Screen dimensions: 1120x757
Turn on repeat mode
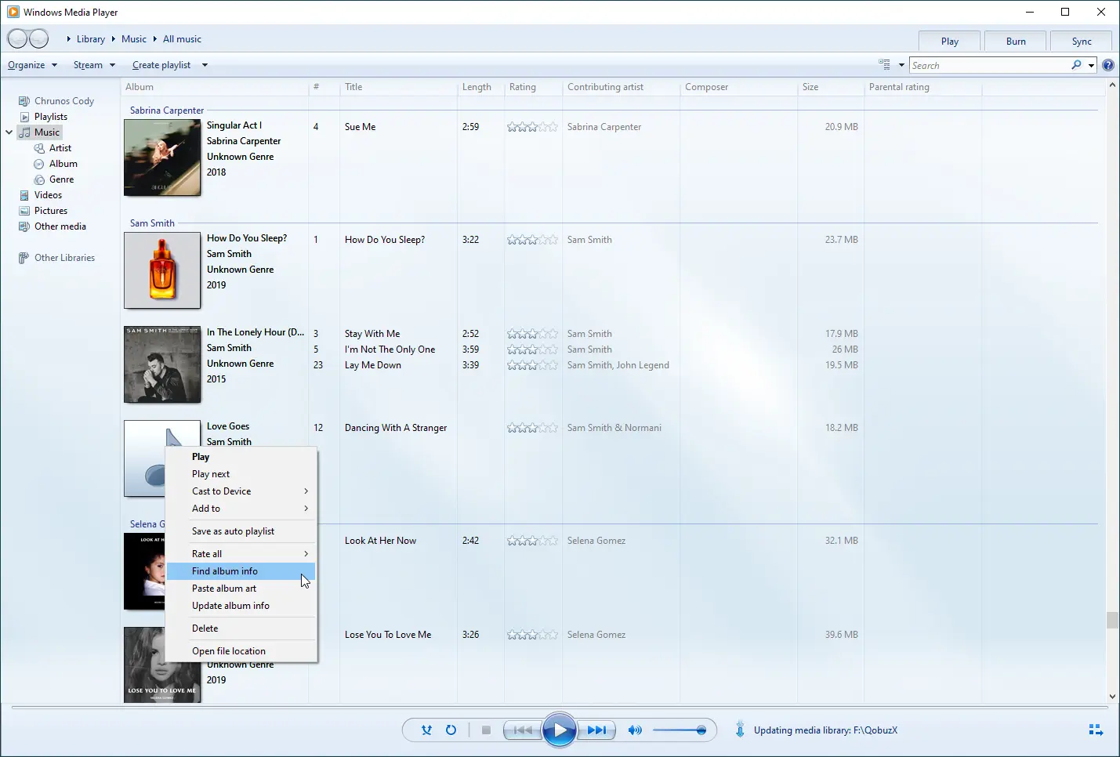(x=451, y=730)
